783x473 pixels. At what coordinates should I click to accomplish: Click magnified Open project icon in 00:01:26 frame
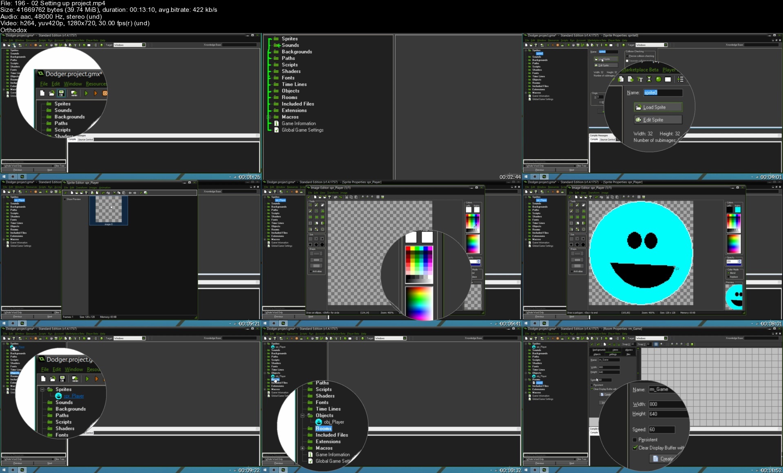pos(51,93)
